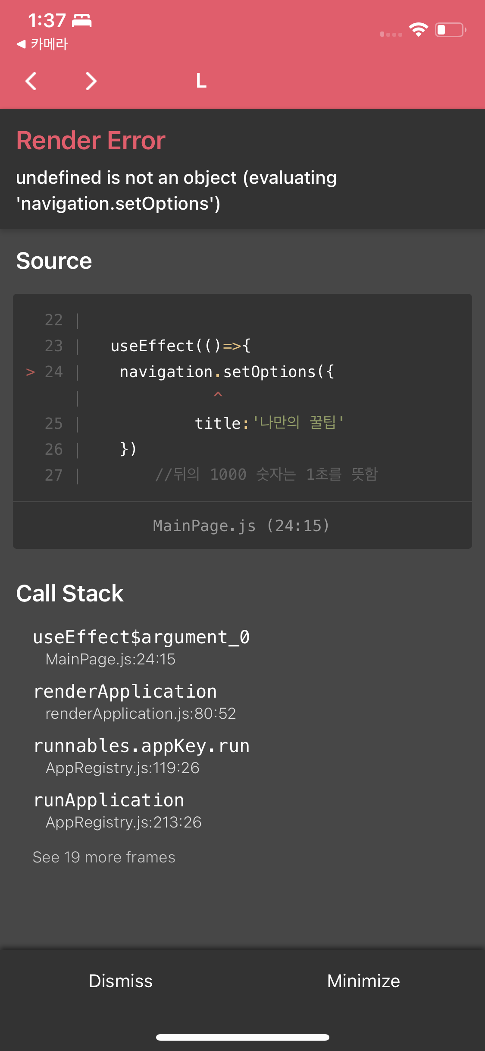Minimize the error overlay

coord(363,981)
